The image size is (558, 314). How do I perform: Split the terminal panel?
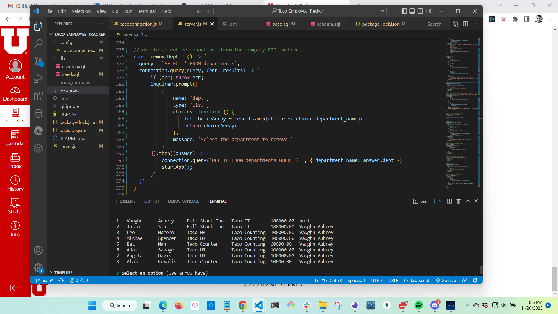449,201
